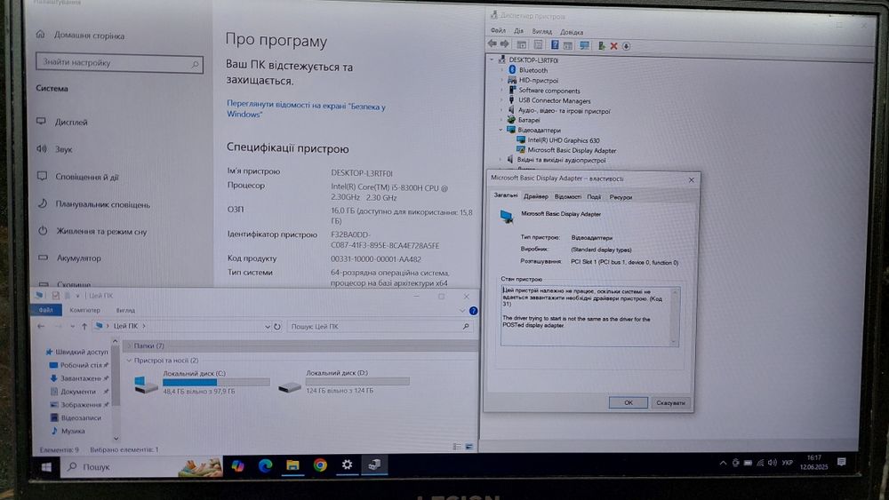Image resolution: width=889 pixels, height=500 pixels.
Task: Collapse the Пристрої та носії (2) group
Action: (129, 361)
